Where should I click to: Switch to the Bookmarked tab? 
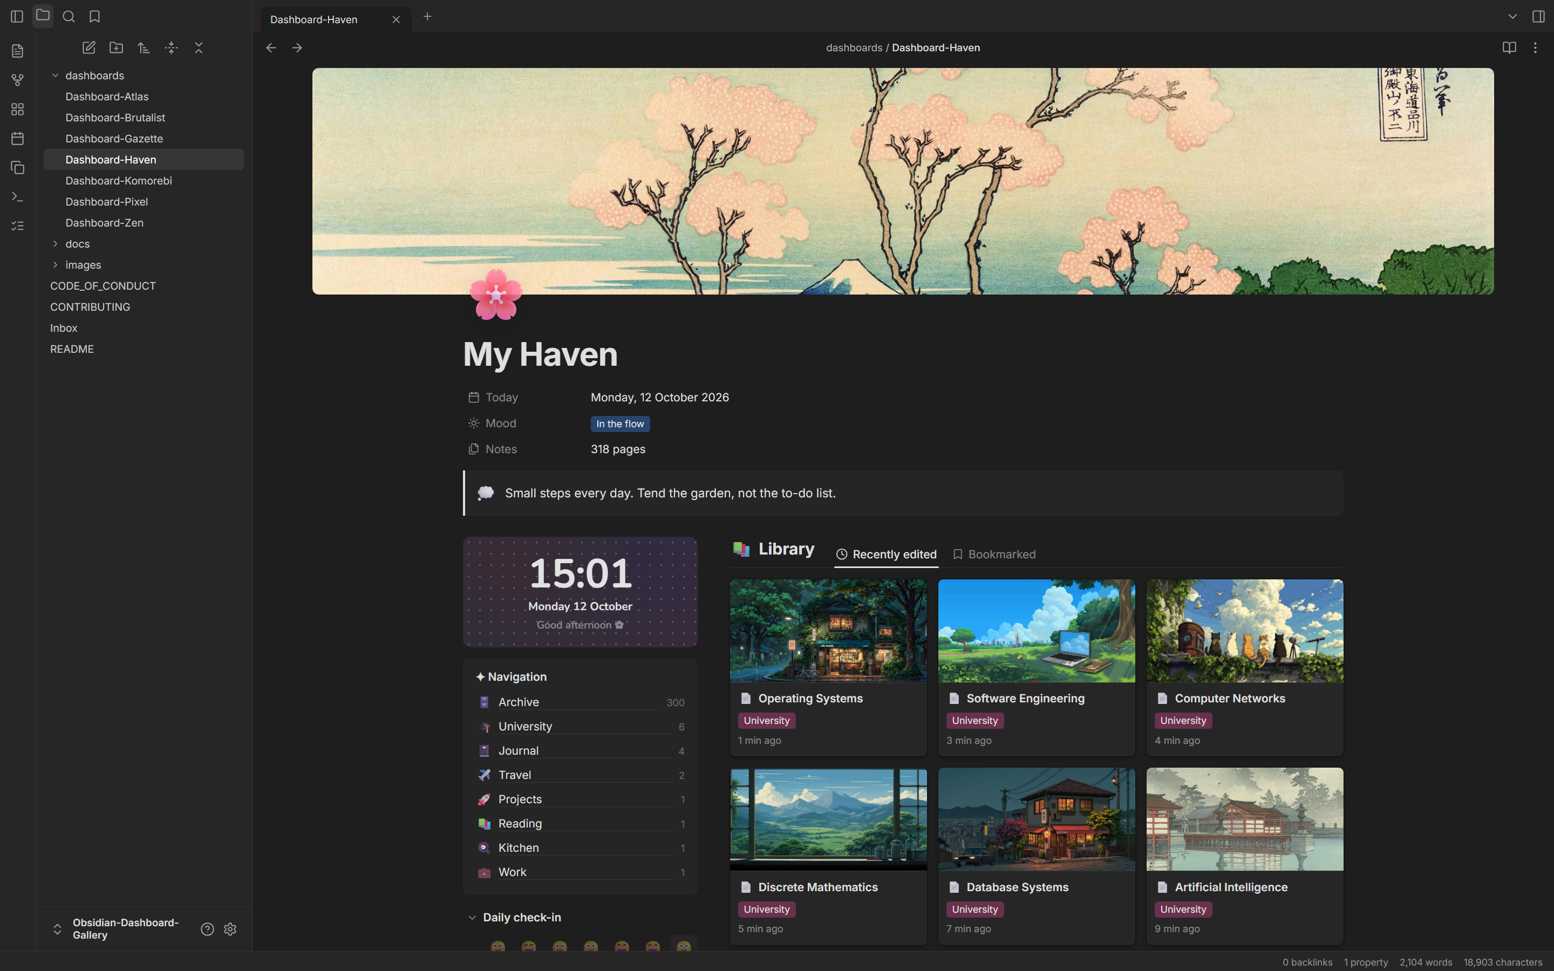coord(994,554)
